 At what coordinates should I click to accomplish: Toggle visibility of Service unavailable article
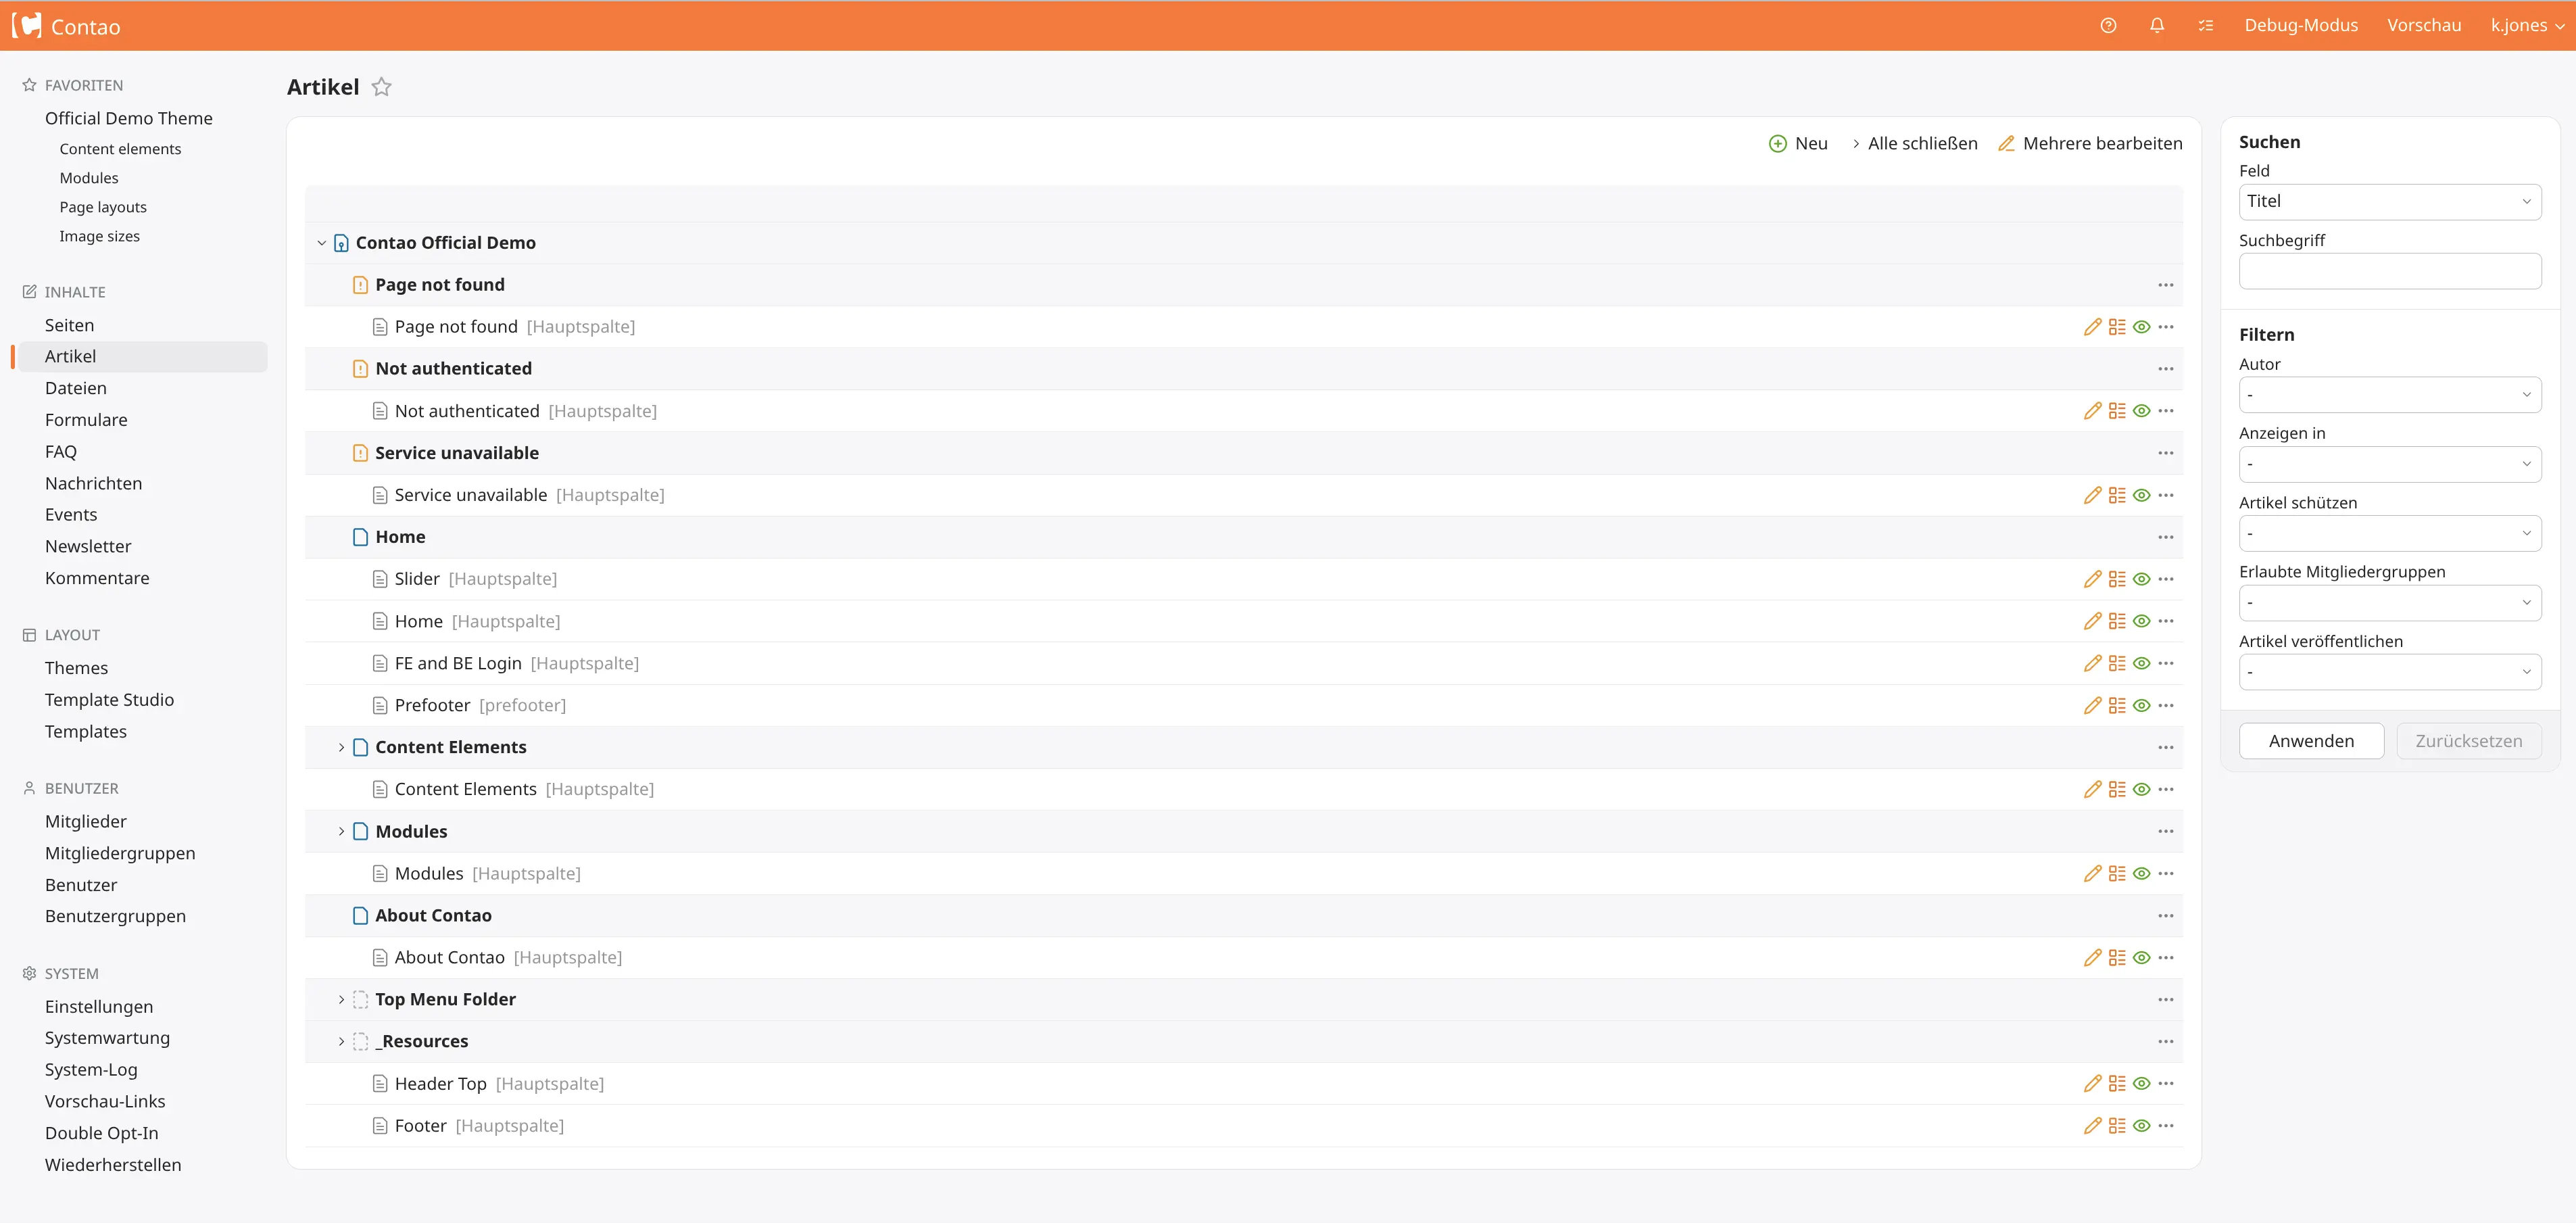coord(2141,495)
